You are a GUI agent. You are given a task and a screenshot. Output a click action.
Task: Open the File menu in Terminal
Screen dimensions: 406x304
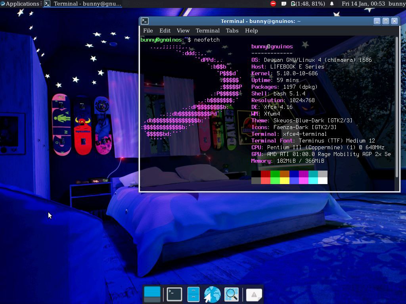(148, 30)
